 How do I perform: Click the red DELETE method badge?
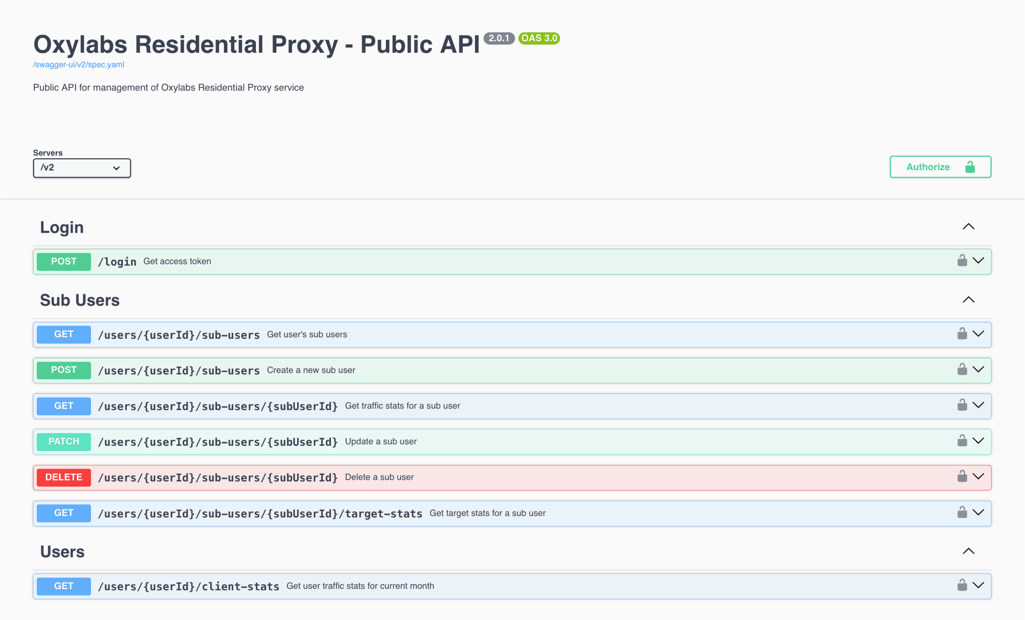point(64,477)
